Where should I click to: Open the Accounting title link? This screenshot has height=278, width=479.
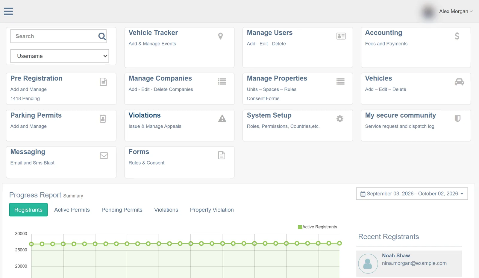[x=383, y=33]
